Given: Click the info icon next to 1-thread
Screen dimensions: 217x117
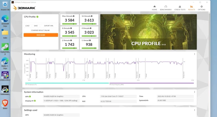Looking at the screenshot, I should pos(90,40).
